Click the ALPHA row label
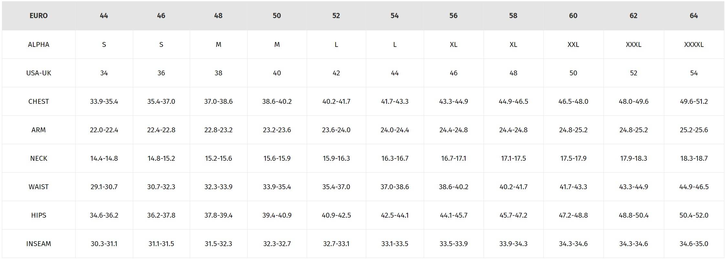This screenshot has height=260, width=726. (x=38, y=45)
